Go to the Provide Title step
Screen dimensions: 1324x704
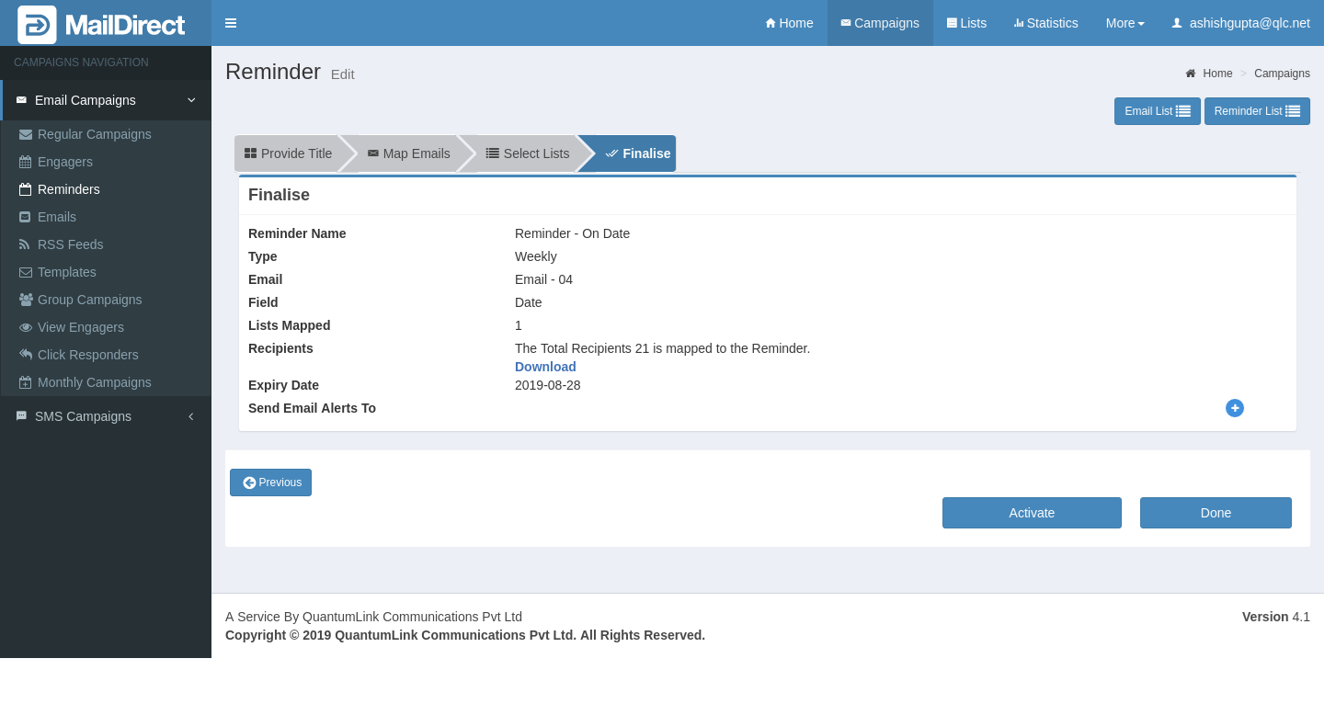(288, 153)
